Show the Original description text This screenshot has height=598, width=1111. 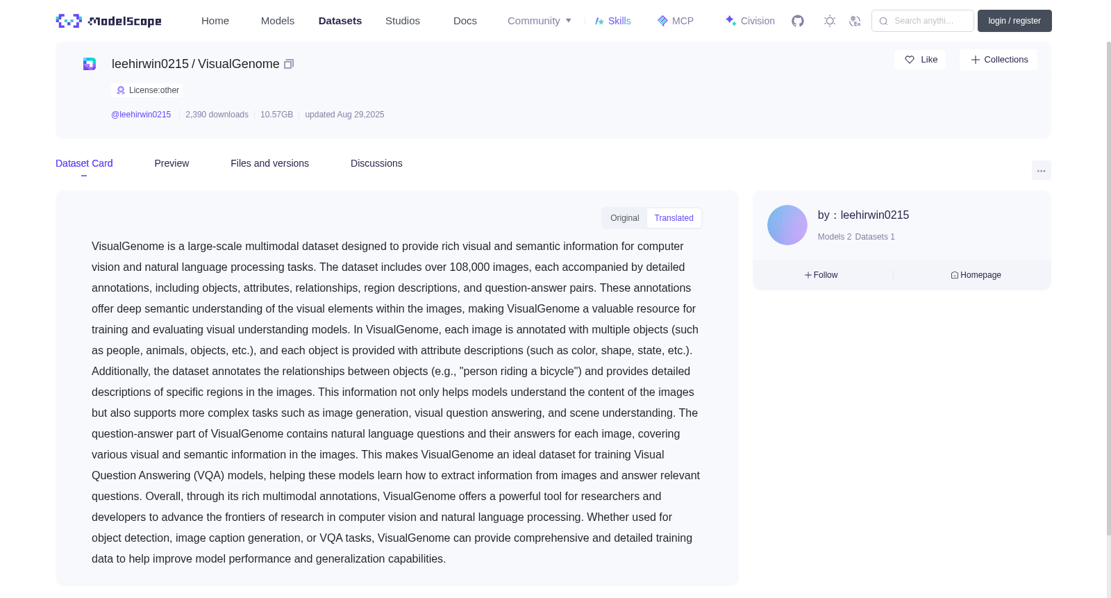pyautogui.click(x=625, y=218)
